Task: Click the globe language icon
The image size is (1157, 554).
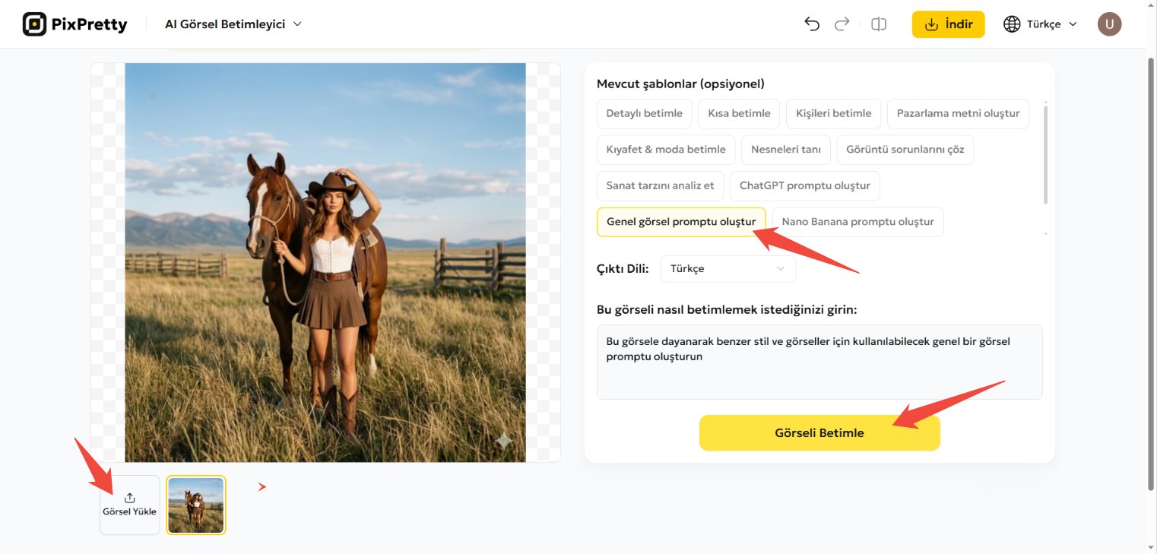Action: 1012,24
